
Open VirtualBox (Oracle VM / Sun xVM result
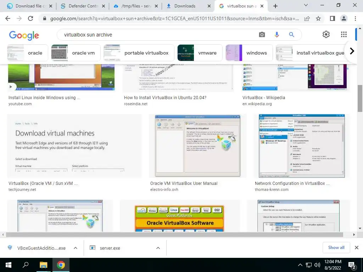point(43,183)
